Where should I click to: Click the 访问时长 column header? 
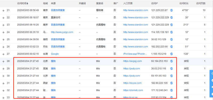(184, 3)
